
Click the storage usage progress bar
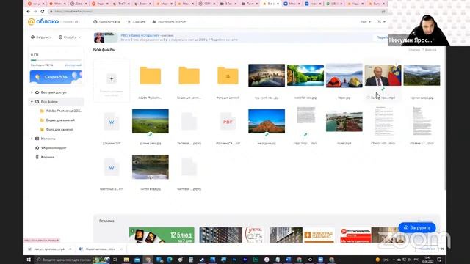point(56,60)
